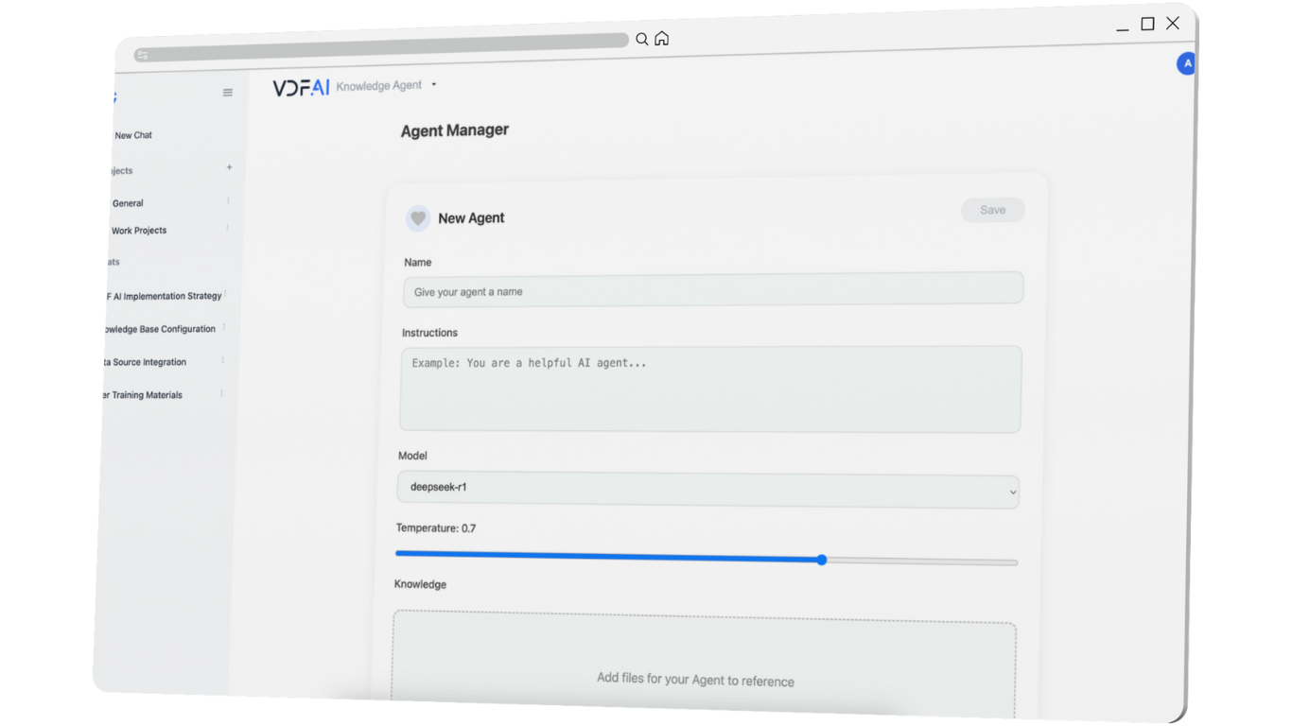Click the search magnifier icon beside the address bar
Screen dimensions: 1292x726
641,39
